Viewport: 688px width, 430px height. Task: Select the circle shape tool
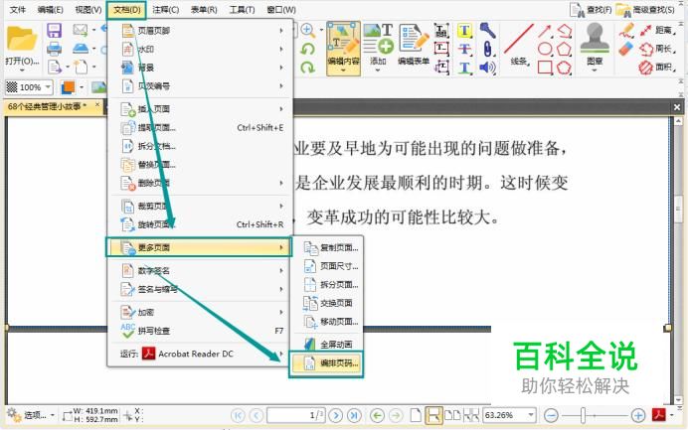tap(545, 49)
